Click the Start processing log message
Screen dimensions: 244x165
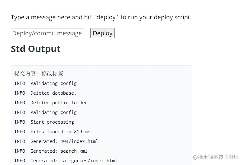52,122
